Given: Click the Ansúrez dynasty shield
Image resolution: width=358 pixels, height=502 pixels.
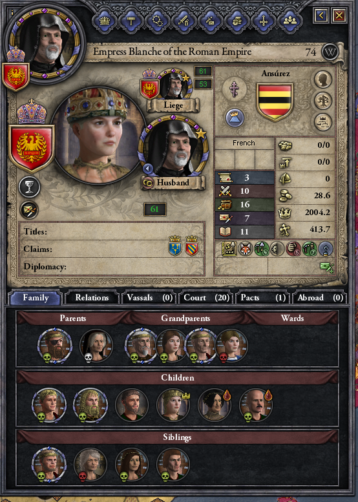Looking at the screenshot, I should 275,102.
